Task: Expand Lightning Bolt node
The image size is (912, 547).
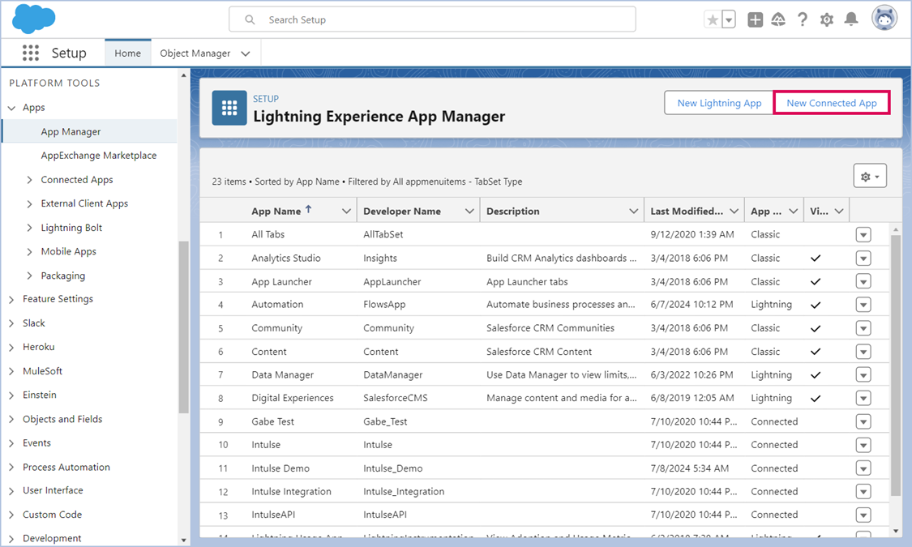Action: click(29, 228)
